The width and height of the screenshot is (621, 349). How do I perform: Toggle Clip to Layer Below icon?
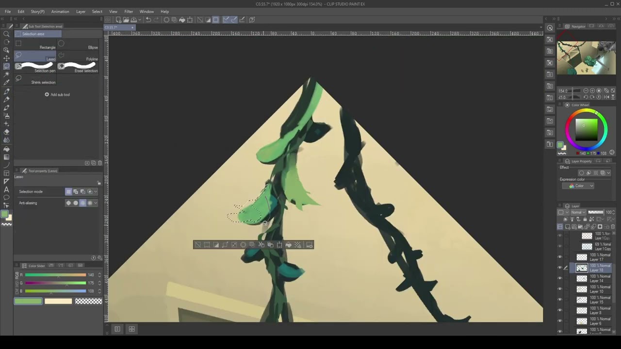565,220
